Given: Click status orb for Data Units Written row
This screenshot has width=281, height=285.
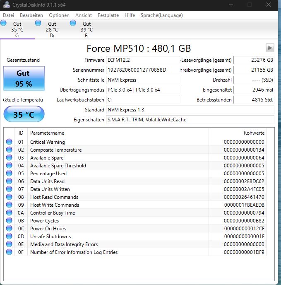Looking at the screenshot, I should [9, 189].
